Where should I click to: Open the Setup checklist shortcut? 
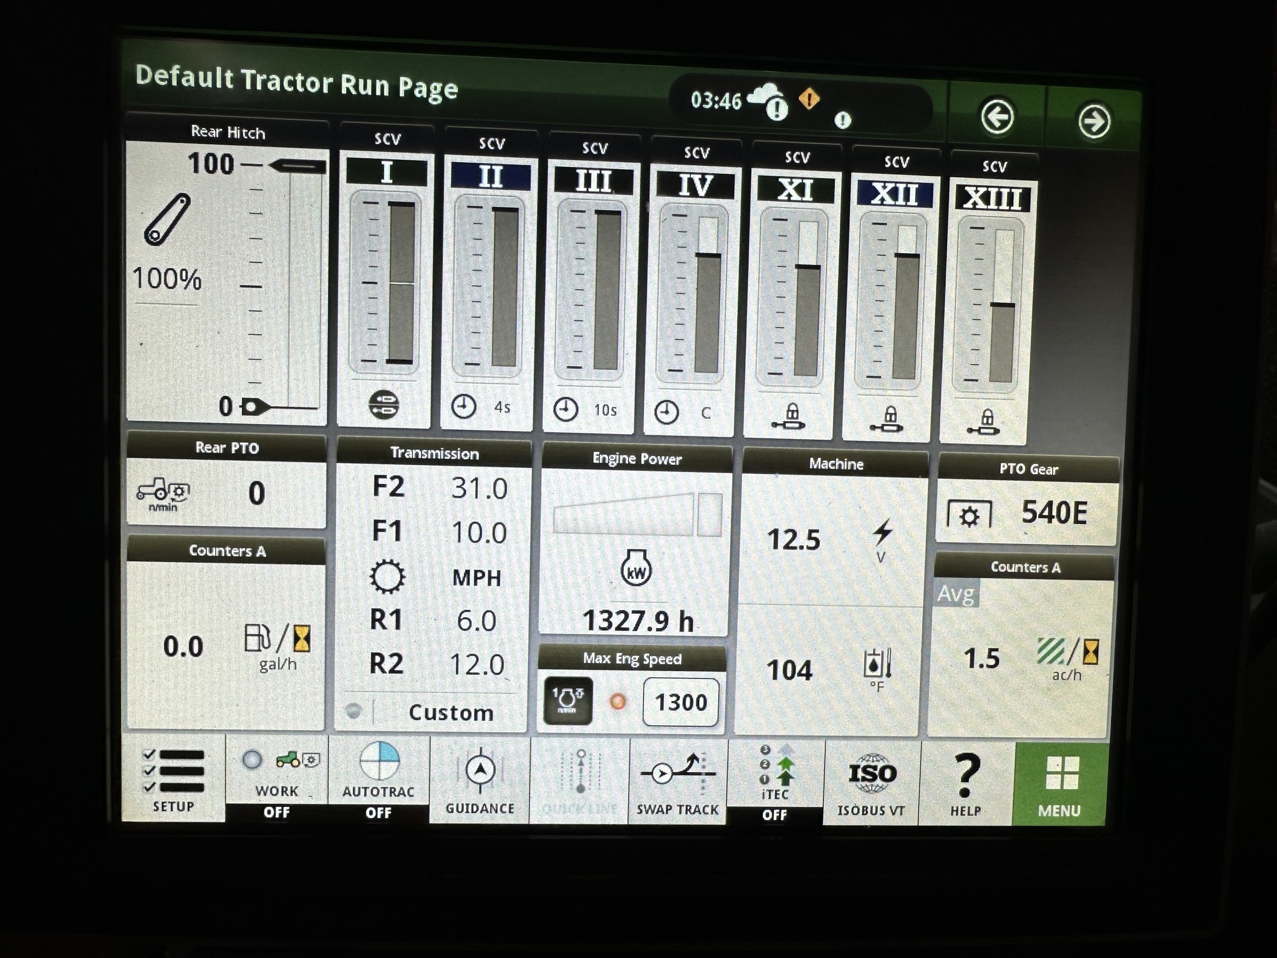[173, 779]
